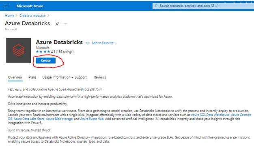
Task: Click the Microsoft Azure brand title
Action: click(x=30, y=6)
